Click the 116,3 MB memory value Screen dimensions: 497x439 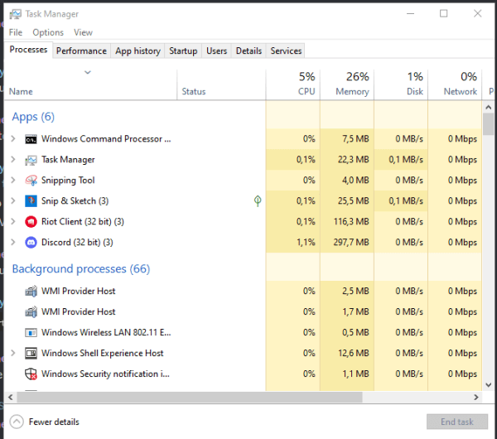(x=351, y=221)
